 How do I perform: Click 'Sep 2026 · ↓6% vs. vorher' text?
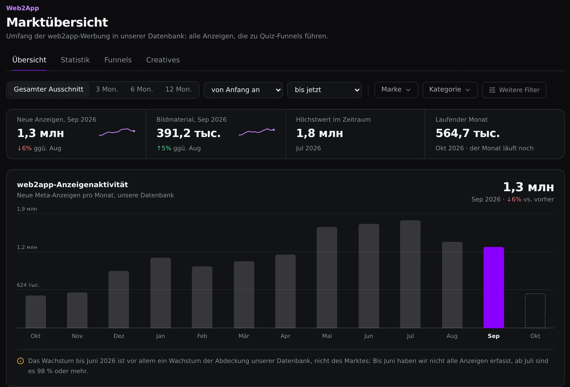(x=513, y=199)
